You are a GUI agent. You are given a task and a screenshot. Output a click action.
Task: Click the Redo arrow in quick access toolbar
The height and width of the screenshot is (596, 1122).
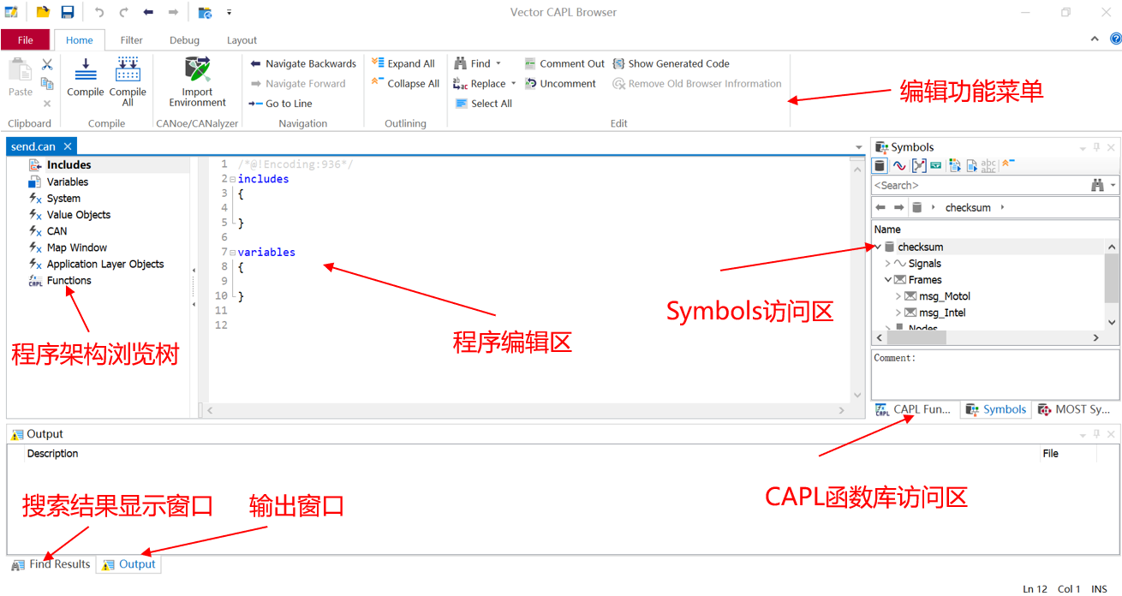tap(124, 12)
